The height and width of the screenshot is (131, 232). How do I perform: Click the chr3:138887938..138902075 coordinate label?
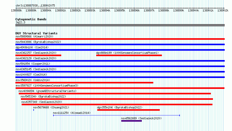(x=35, y=5)
